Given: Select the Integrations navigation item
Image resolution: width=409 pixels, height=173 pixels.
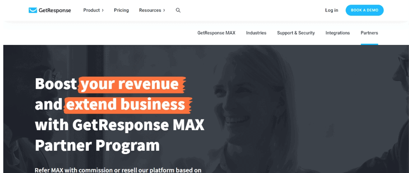Looking at the screenshot, I should 337,33.
